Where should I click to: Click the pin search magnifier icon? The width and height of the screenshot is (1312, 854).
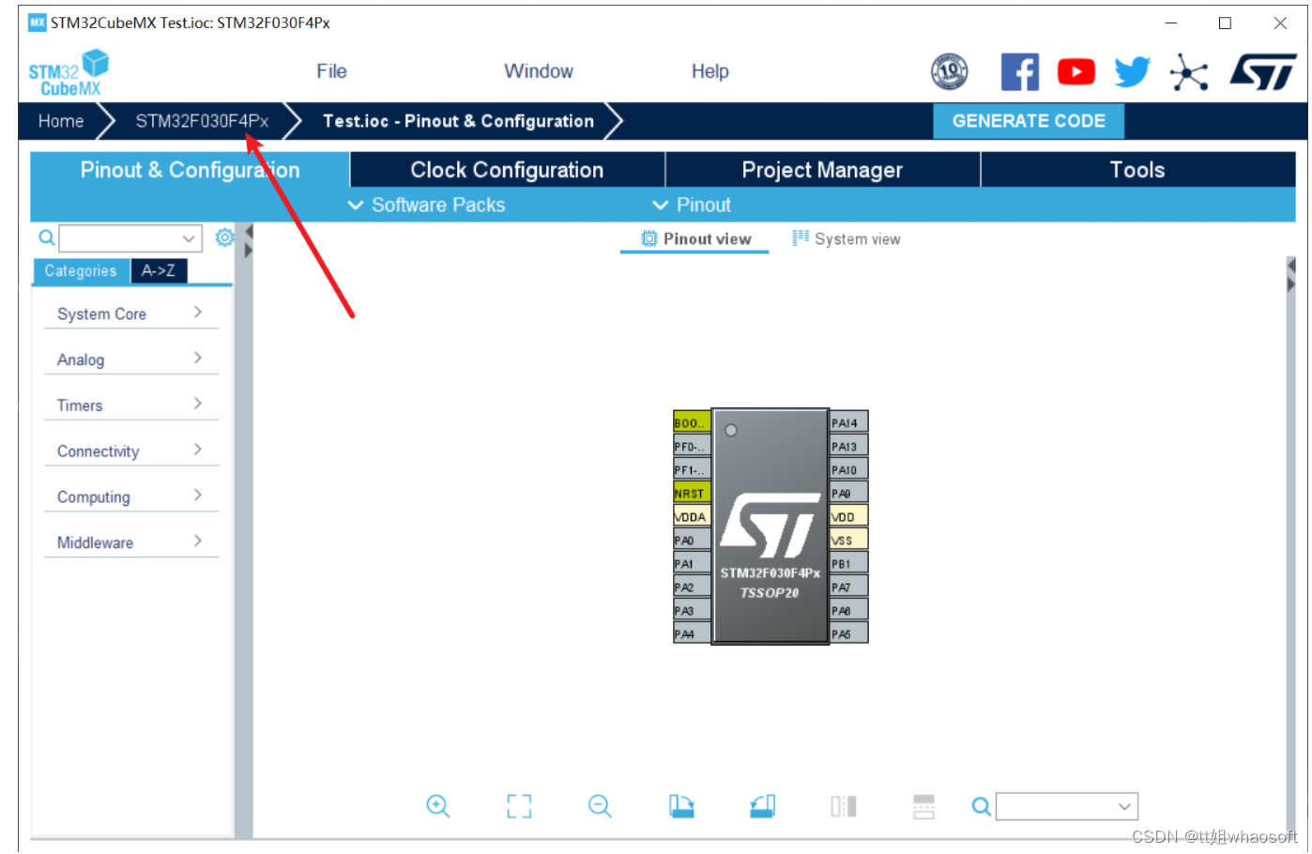coord(981,806)
